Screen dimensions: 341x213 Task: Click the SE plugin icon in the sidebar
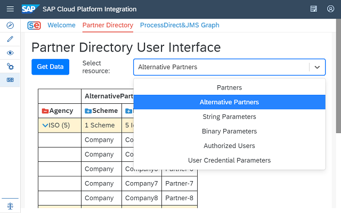point(10,80)
